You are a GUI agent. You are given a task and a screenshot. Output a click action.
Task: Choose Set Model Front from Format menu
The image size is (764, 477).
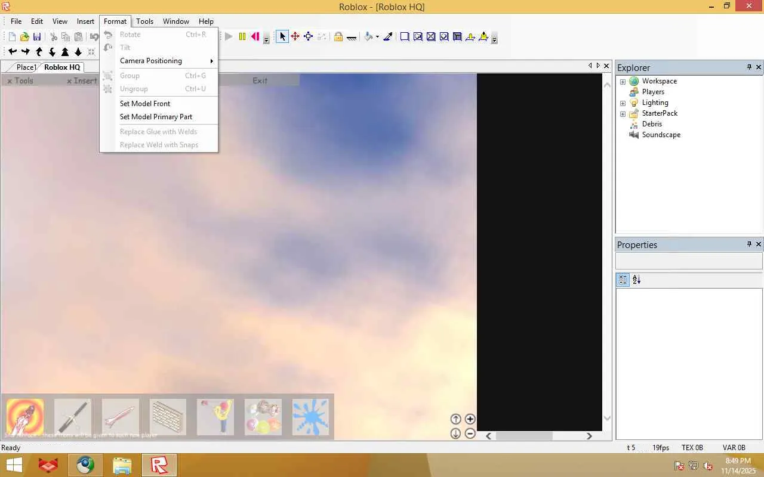pos(159,104)
